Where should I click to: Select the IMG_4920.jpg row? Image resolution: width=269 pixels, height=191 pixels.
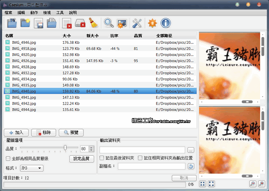tap(100, 55)
